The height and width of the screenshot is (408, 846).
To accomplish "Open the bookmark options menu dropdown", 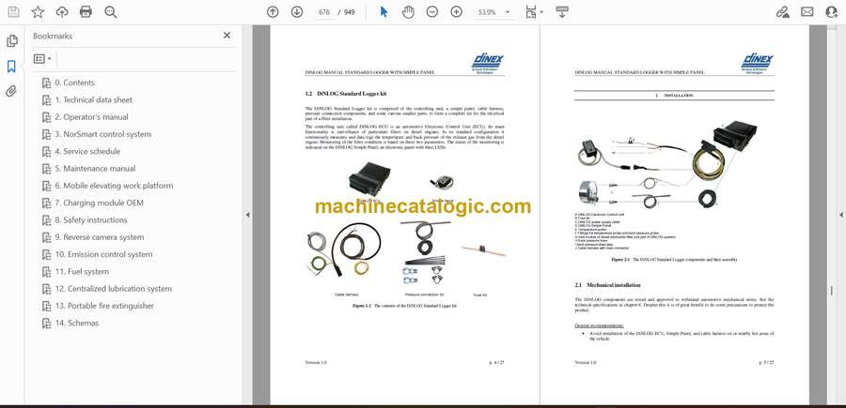I will point(42,59).
